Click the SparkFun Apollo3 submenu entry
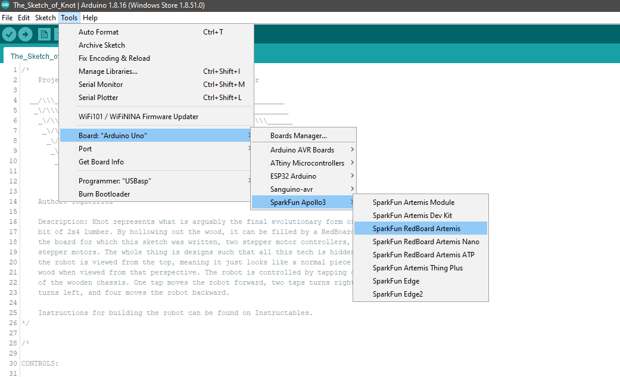This screenshot has height=377, width=620. pos(303,202)
